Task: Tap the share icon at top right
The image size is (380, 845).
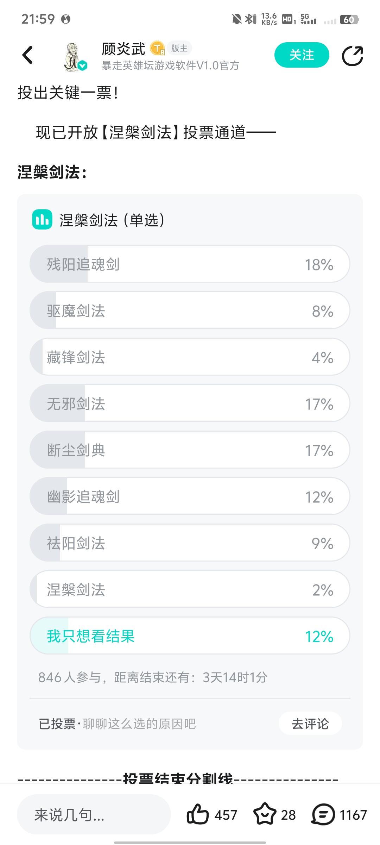Action: pyautogui.click(x=352, y=56)
